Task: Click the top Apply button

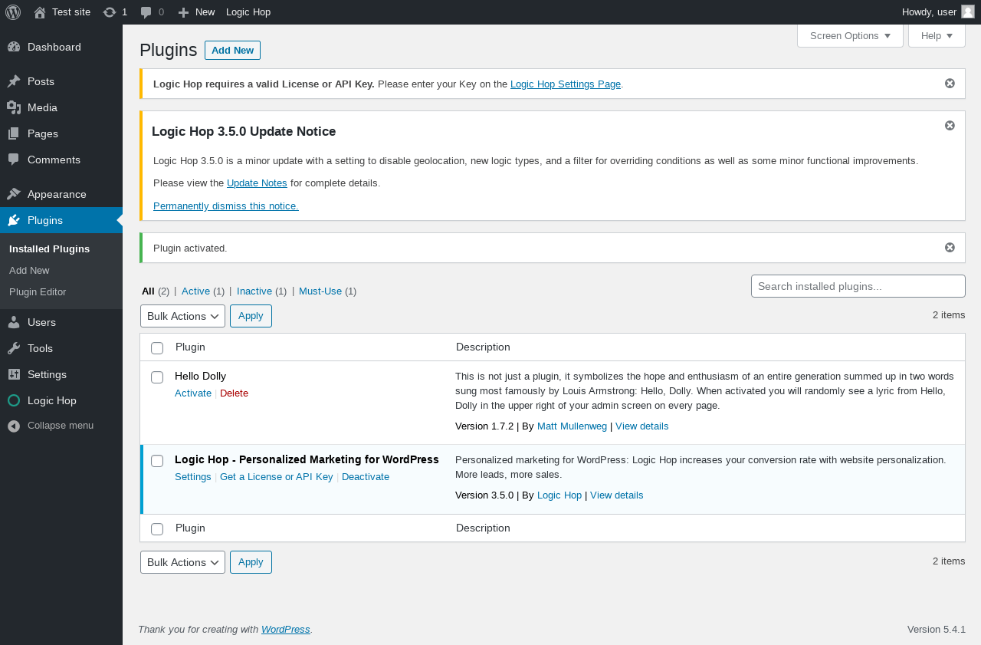Action: point(251,316)
